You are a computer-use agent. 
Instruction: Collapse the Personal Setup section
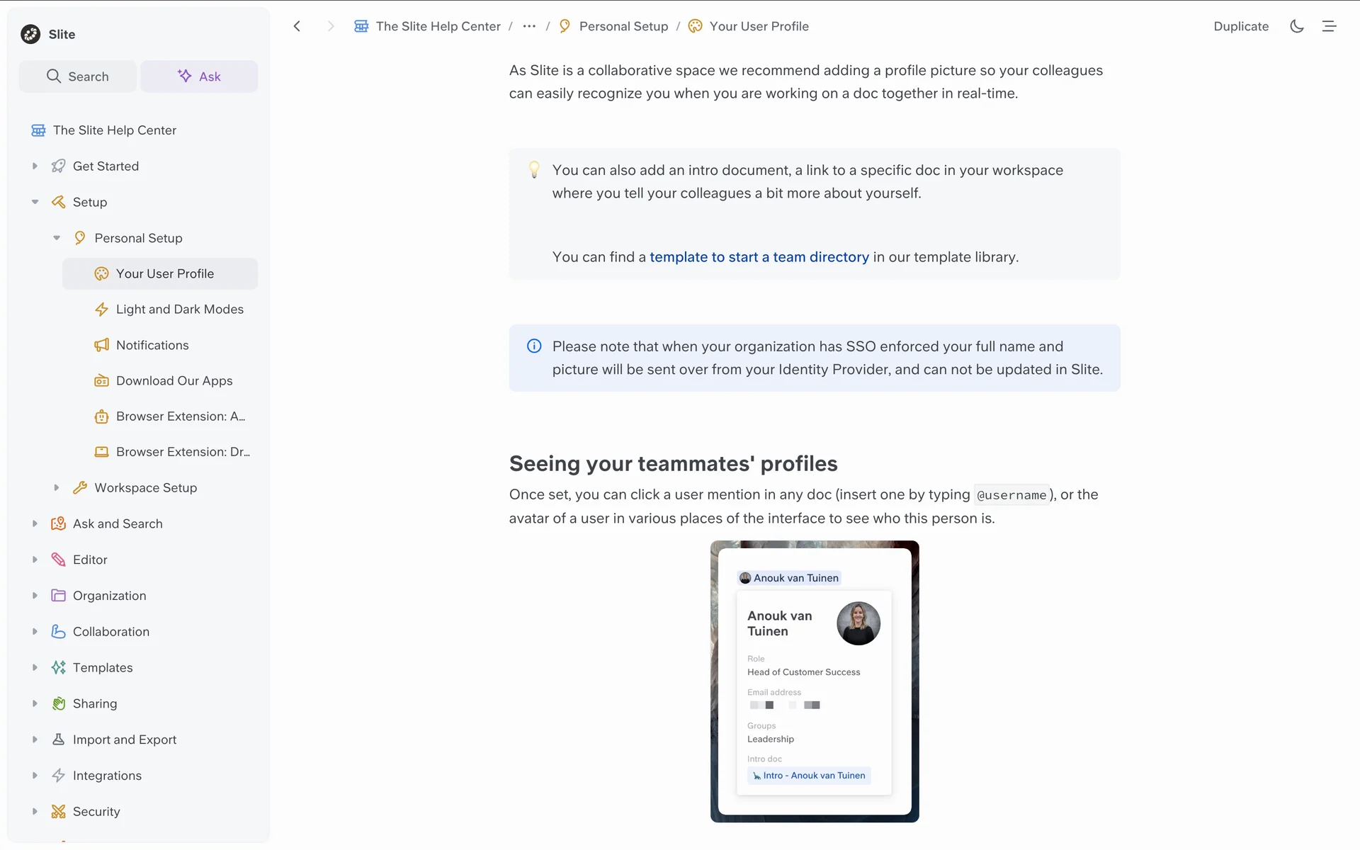pyautogui.click(x=57, y=238)
